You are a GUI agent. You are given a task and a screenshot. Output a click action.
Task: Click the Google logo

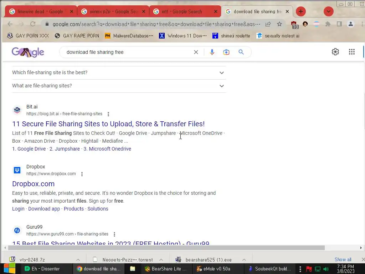28,52
